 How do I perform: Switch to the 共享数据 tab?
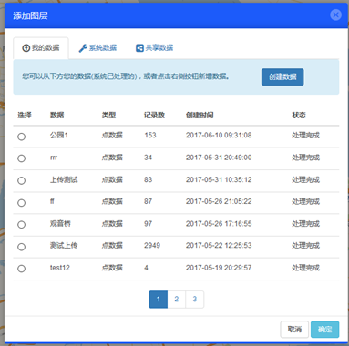click(155, 48)
